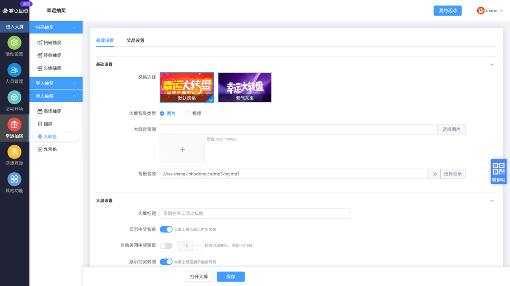The width and height of the screenshot is (510, 286).
Task: Open the 活动设置 gear icon
Action: point(14,42)
